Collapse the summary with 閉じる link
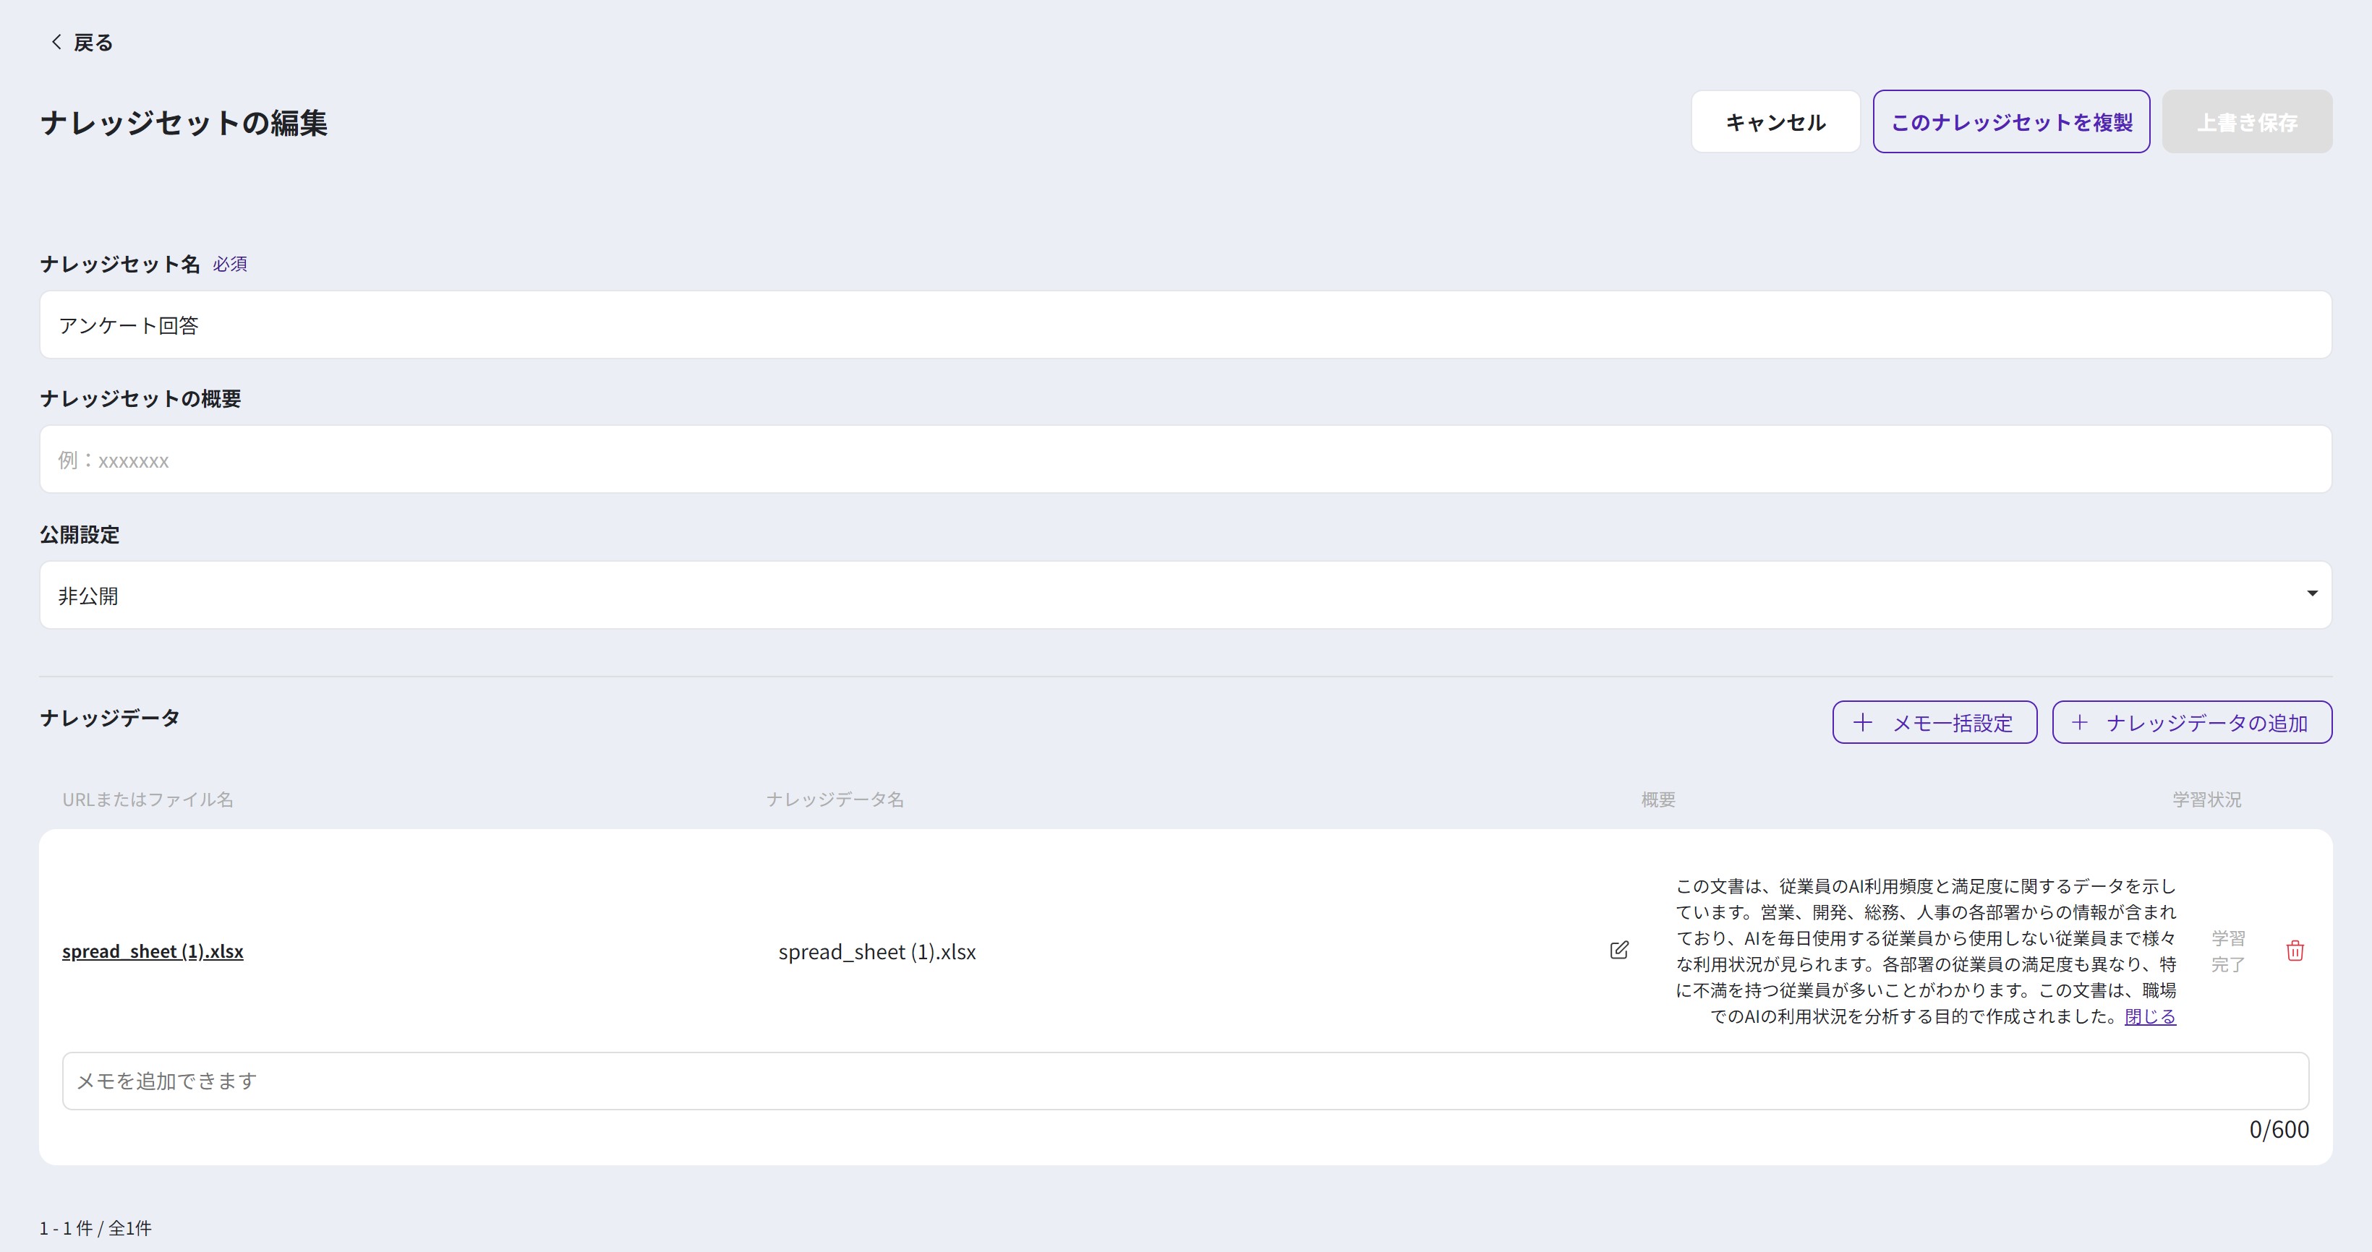2372x1252 pixels. [x=2150, y=1016]
